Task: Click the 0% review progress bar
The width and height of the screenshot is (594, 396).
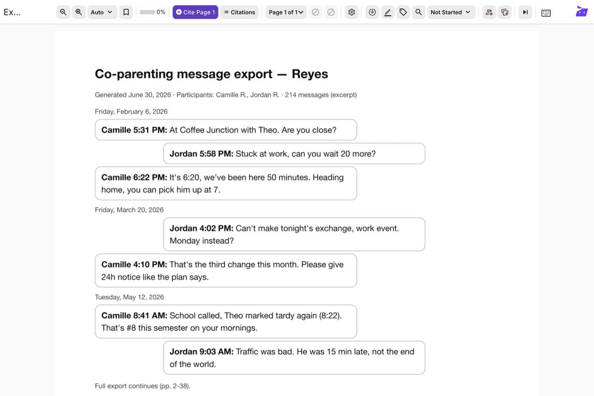Action: point(152,12)
